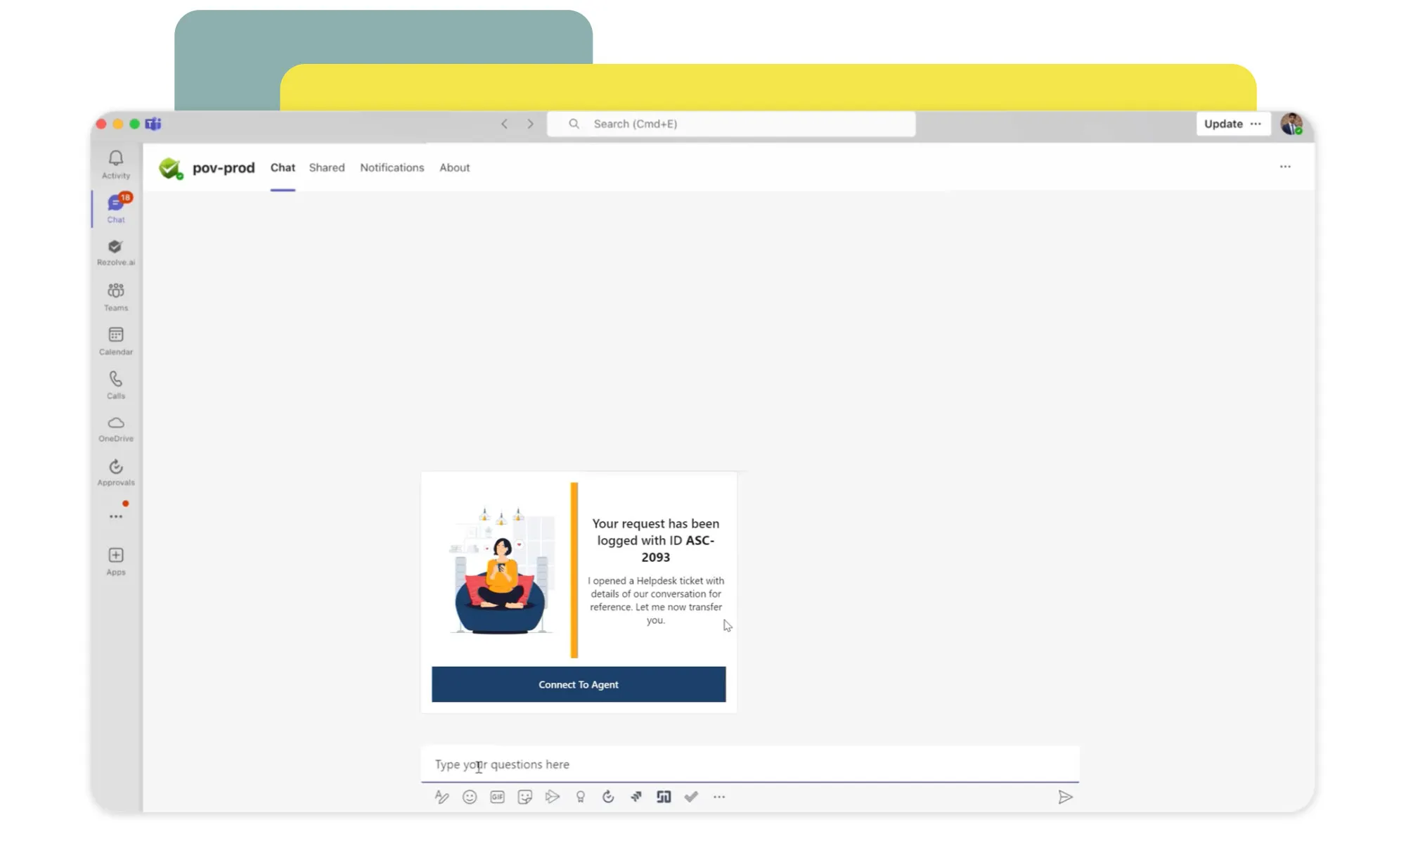Click the Update button
1406x844 pixels.
[x=1223, y=124]
